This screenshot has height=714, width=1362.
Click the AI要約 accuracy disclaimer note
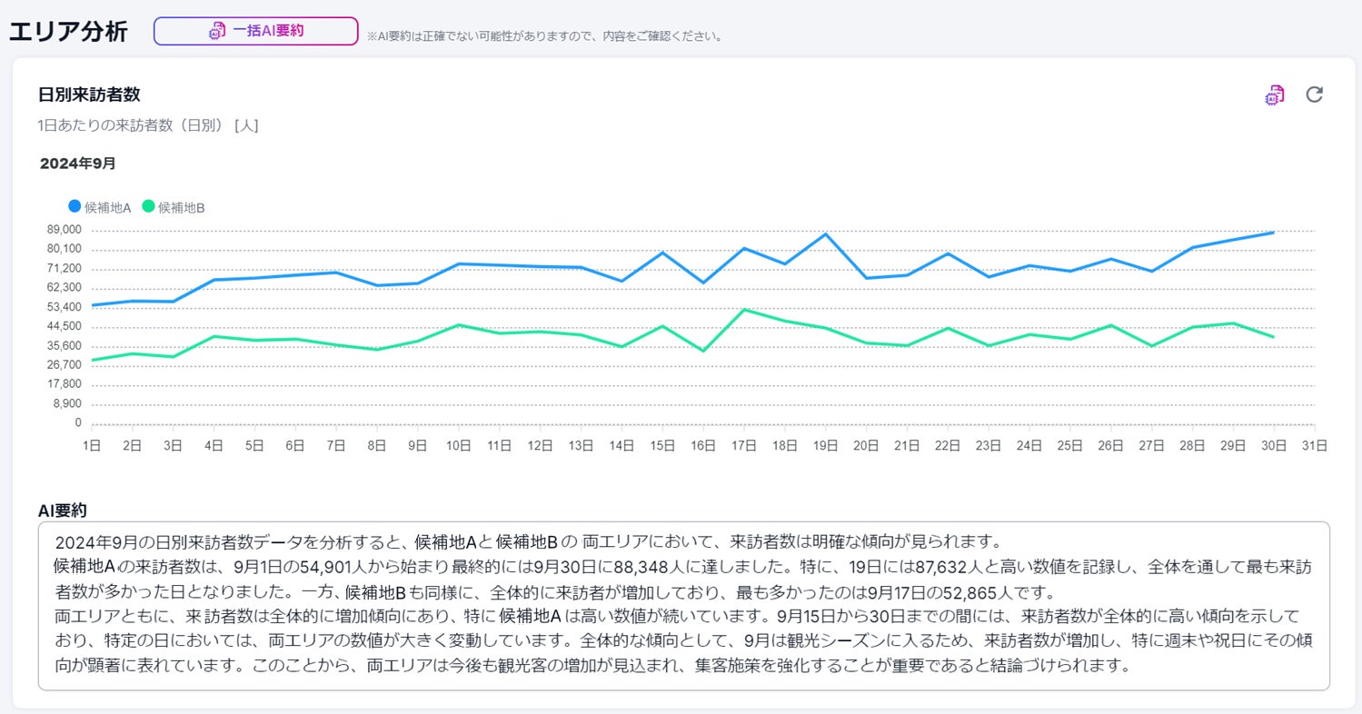click(545, 36)
